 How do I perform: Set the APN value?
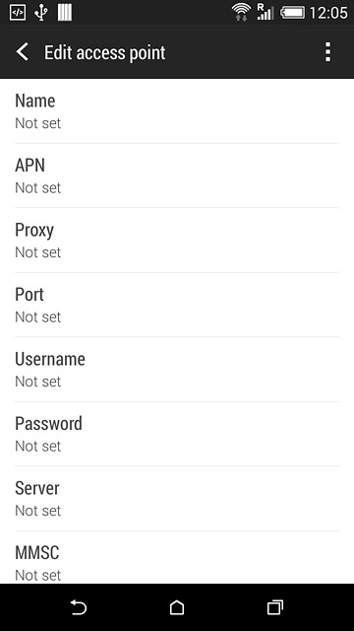pos(177,175)
